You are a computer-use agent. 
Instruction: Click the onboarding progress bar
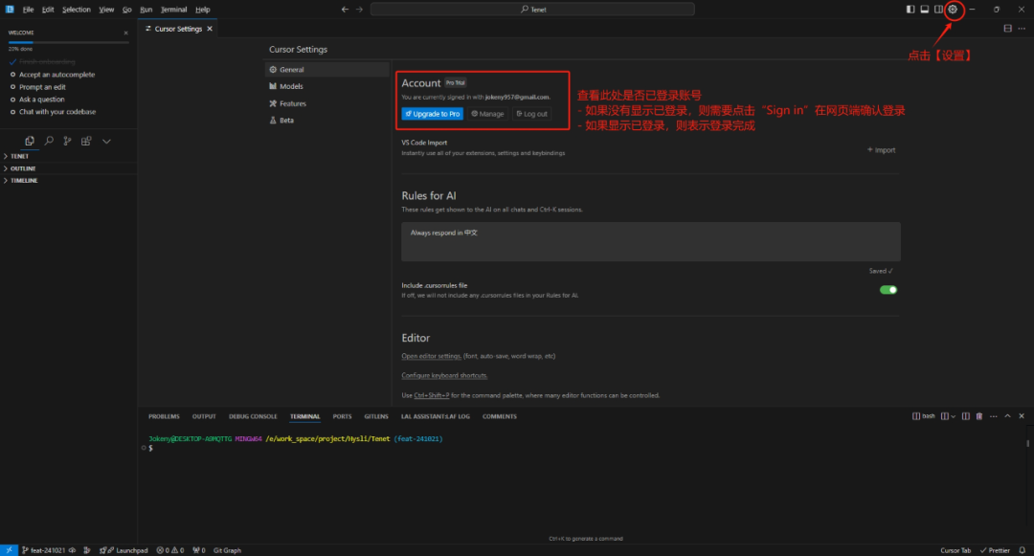pos(67,41)
